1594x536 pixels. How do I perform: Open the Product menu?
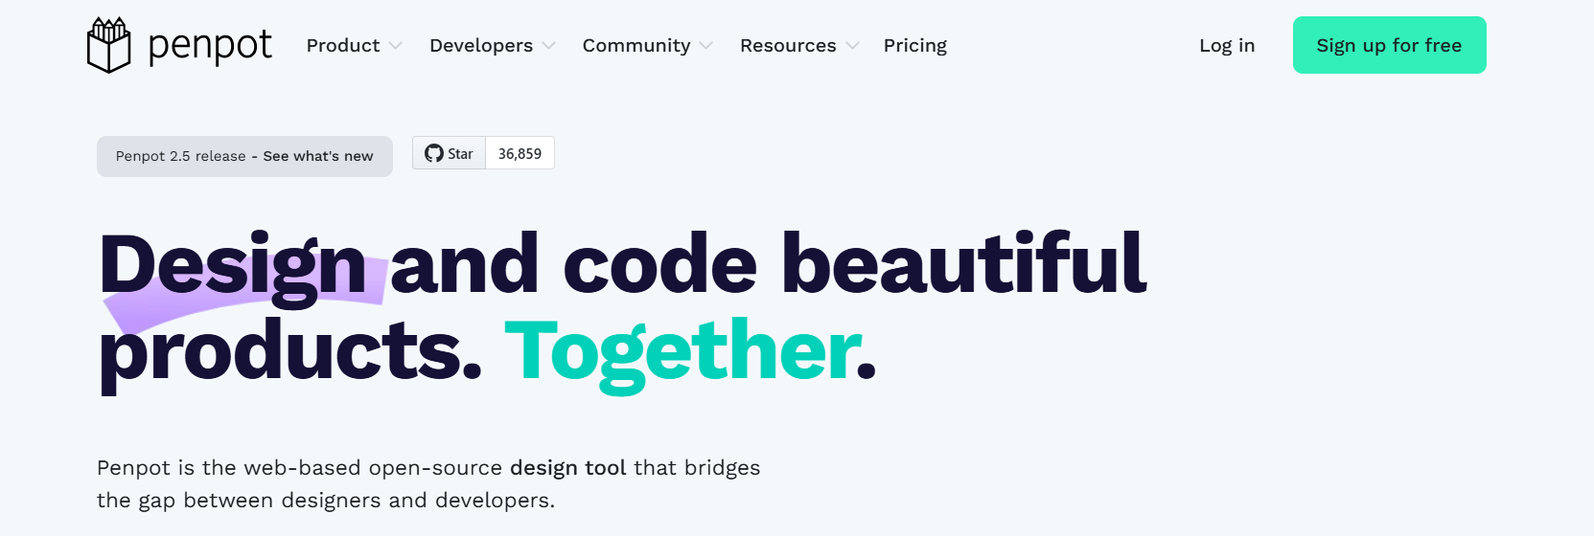click(x=343, y=45)
